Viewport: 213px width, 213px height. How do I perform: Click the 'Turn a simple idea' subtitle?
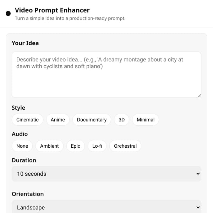(x=70, y=18)
